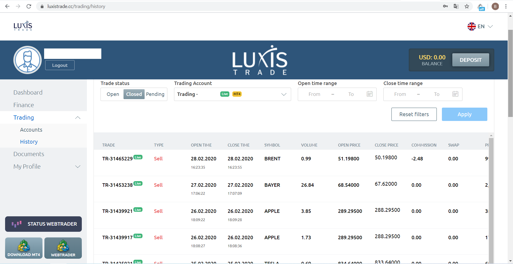
Task: Open Dashboard in sidebar
Action: point(28,92)
